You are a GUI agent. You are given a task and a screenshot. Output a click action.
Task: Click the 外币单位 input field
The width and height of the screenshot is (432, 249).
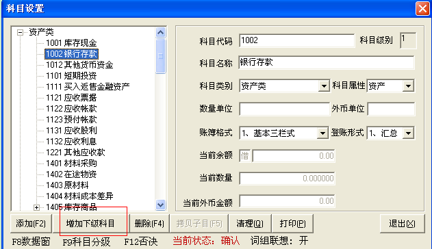391,109
